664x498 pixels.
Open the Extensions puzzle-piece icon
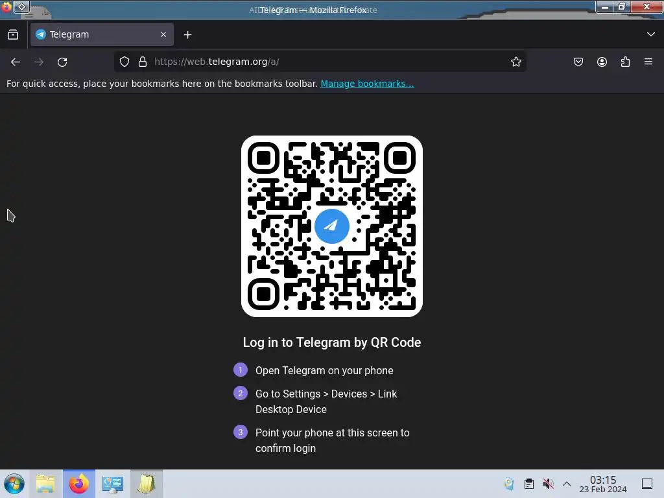click(625, 62)
